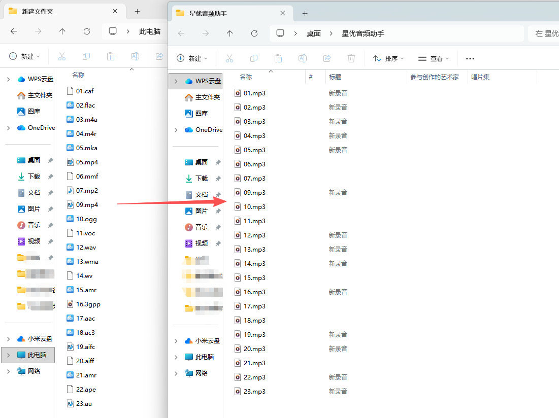559x418 pixels.
Task: Click Paste icon in 星优音频助手 window toolbar
Action: [278, 58]
